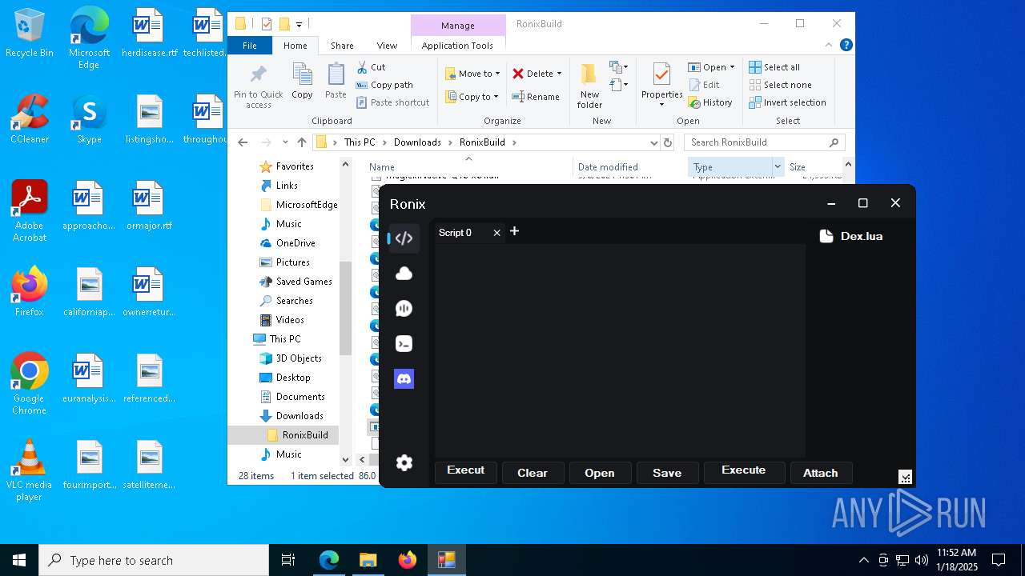Collapse the ribbon with chevron
1025x576 pixels.
(x=830, y=46)
